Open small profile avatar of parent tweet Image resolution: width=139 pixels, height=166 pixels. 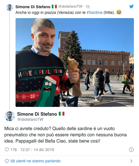[x=10, y=7]
